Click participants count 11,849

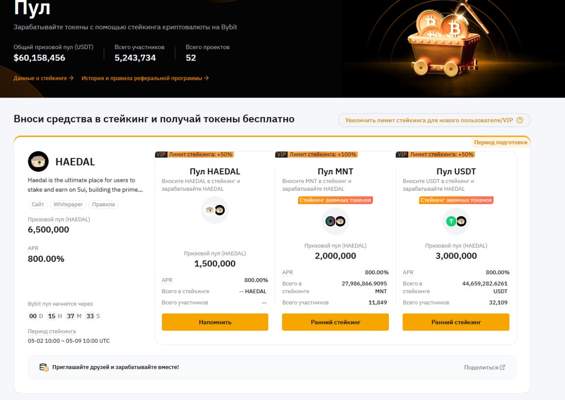378,302
